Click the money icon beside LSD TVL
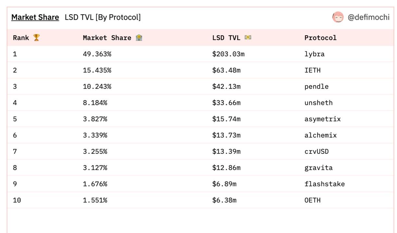The height and width of the screenshot is (233, 397). coord(248,38)
